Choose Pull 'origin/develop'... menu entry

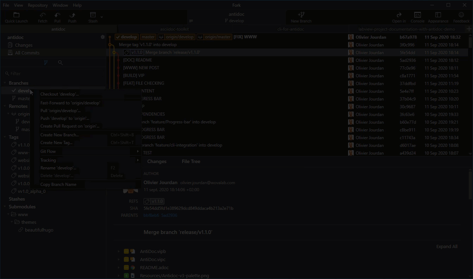[85, 111]
